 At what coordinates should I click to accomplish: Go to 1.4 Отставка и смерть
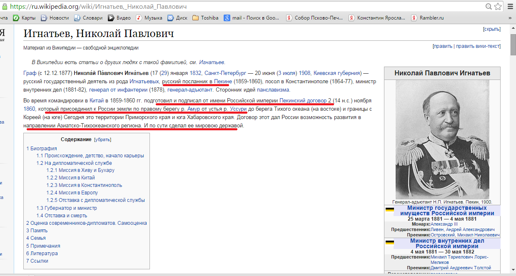(x=62, y=216)
